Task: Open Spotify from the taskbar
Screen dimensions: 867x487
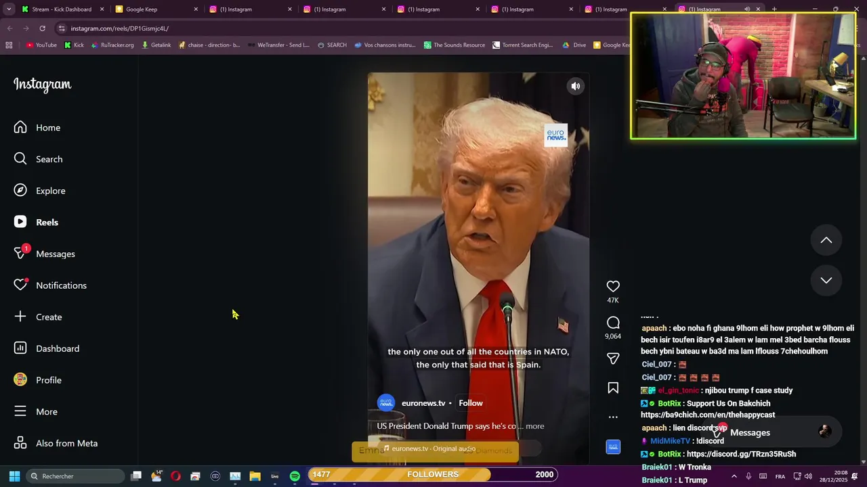Action: click(x=295, y=476)
